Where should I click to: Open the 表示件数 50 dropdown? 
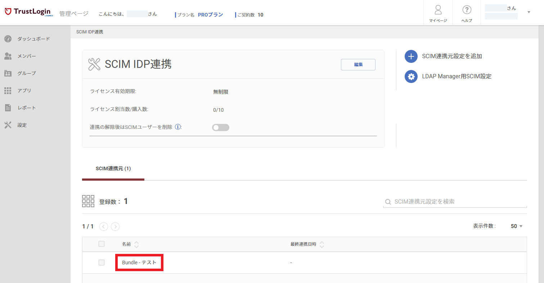(x=517, y=226)
